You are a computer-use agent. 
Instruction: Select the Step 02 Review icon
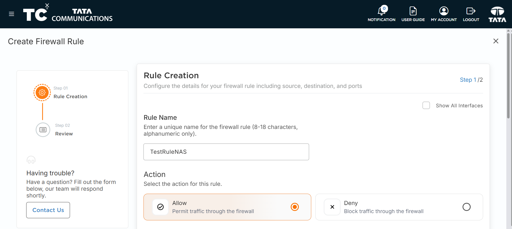click(x=43, y=130)
